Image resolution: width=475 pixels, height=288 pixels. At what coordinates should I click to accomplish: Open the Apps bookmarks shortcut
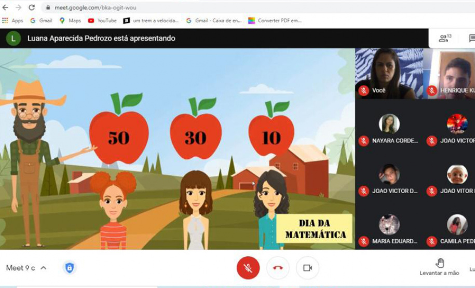12,21
